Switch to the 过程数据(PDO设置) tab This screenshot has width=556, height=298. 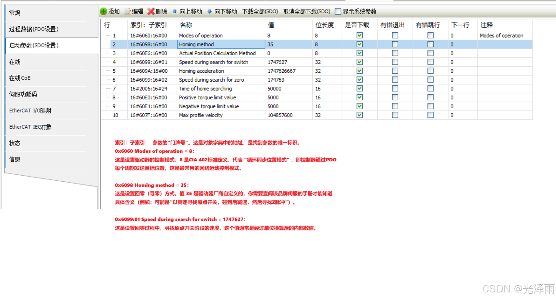[x=34, y=29]
